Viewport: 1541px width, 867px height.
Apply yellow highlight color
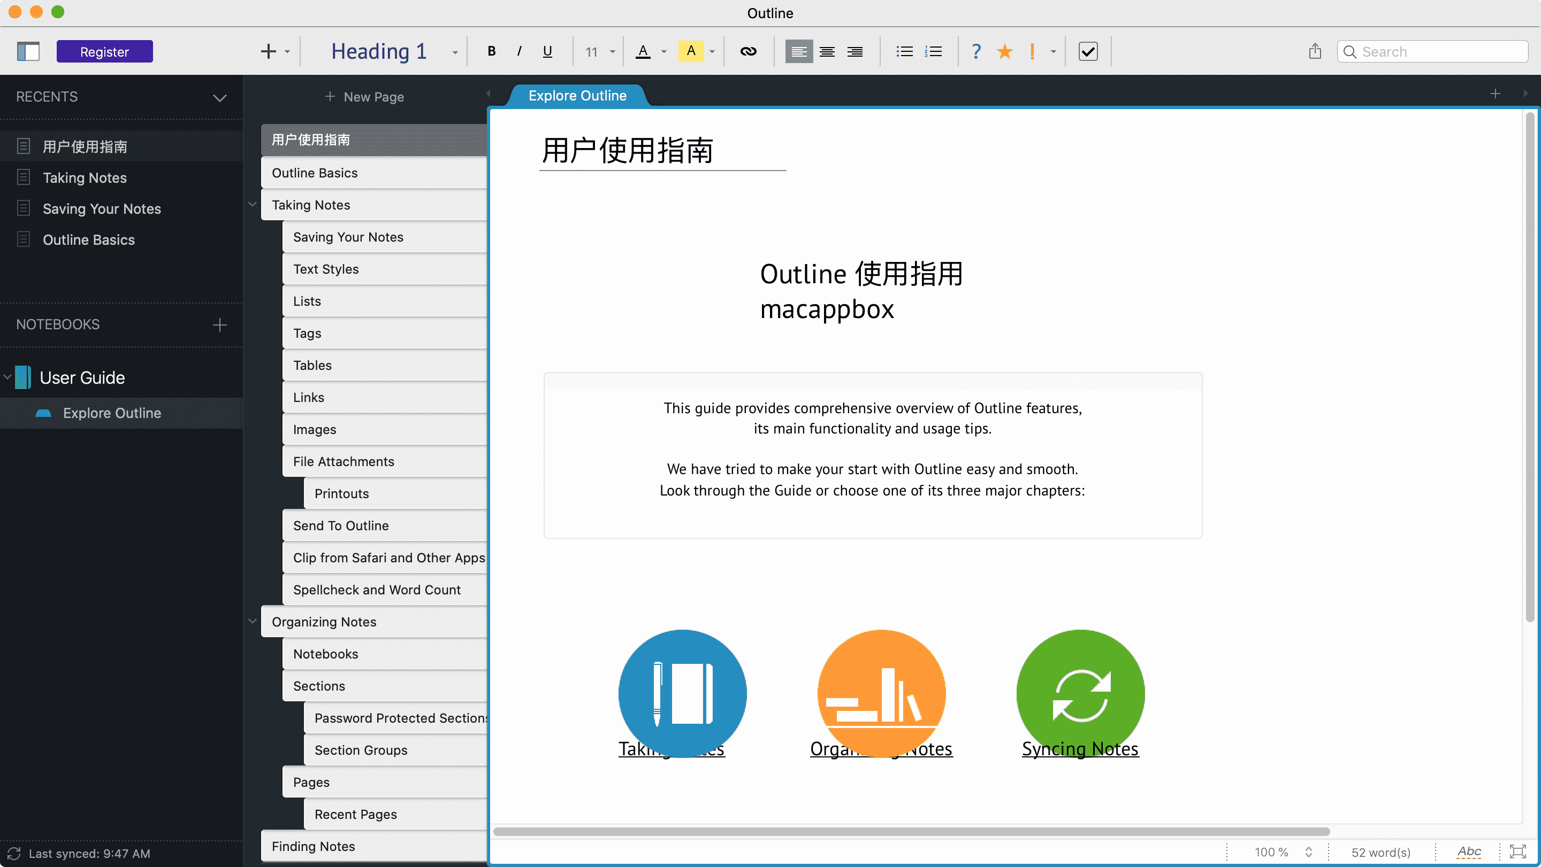(691, 51)
